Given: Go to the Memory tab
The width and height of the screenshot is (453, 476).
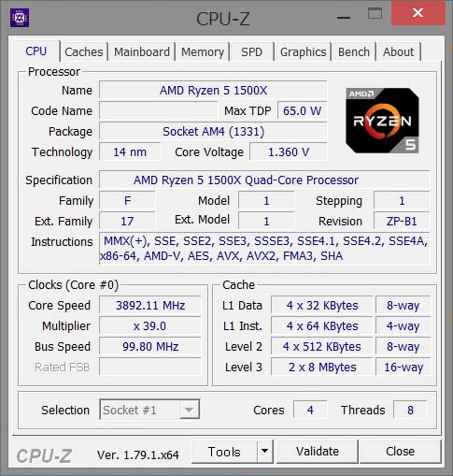Looking at the screenshot, I should point(203,51).
